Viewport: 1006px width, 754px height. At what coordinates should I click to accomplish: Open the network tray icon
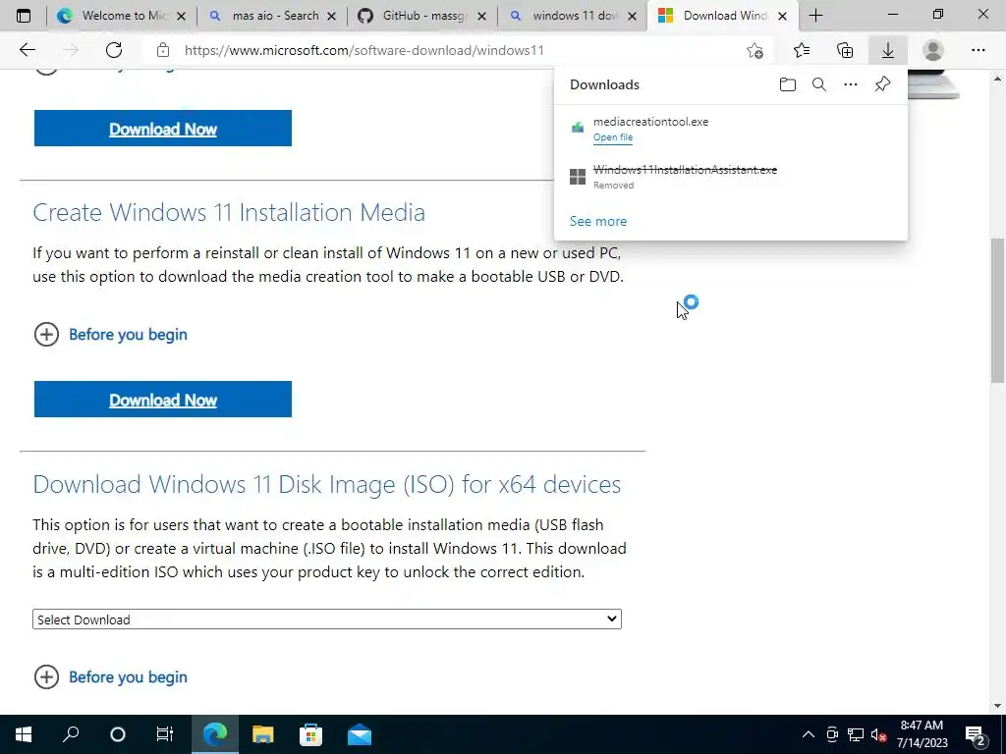pyautogui.click(x=856, y=734)
